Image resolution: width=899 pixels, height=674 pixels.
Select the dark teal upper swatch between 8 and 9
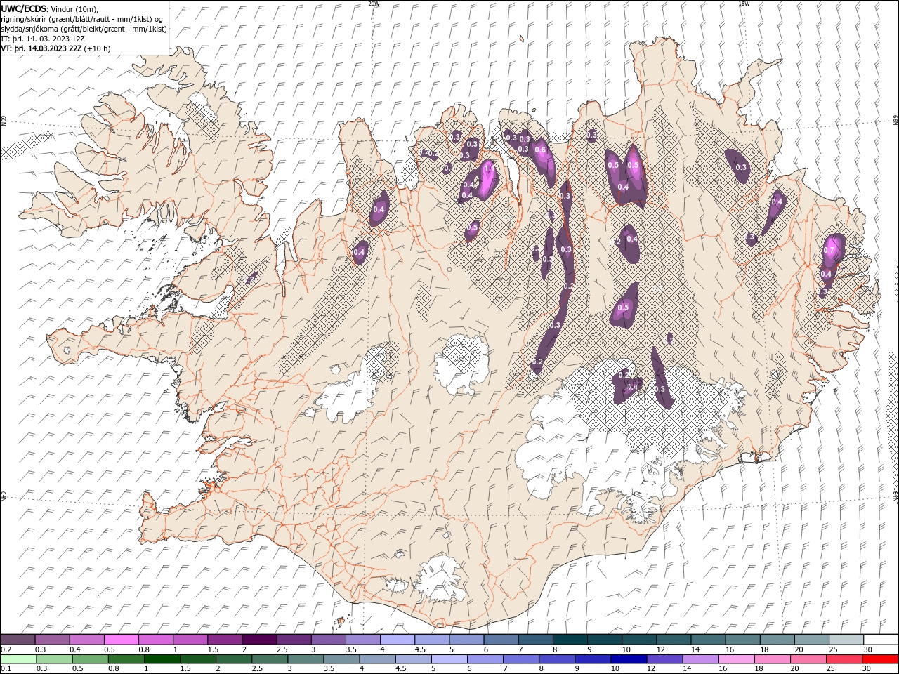point(570,640)
